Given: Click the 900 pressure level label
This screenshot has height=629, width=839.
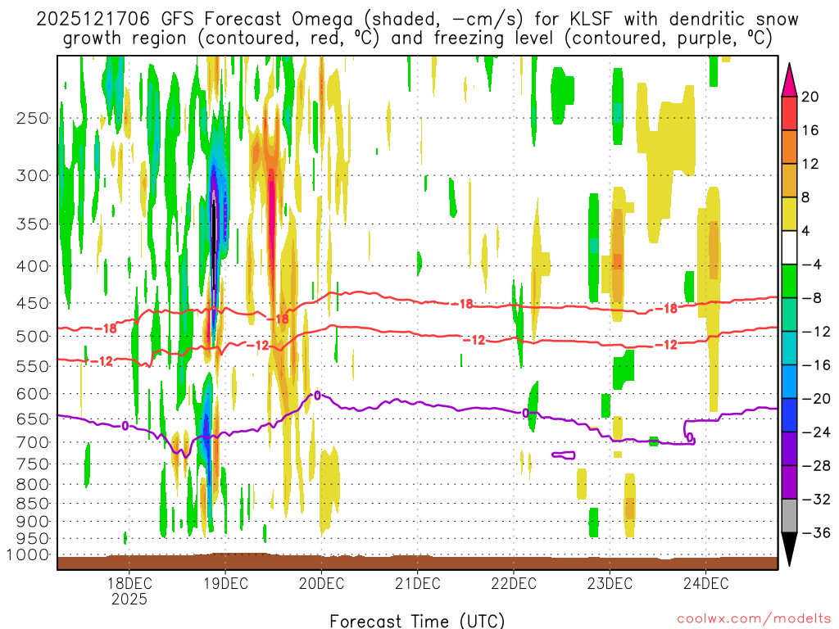Looking at the screenshot, I should point(33,522).
